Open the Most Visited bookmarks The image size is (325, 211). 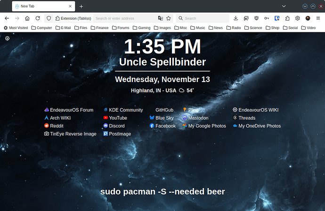point(16,28)
